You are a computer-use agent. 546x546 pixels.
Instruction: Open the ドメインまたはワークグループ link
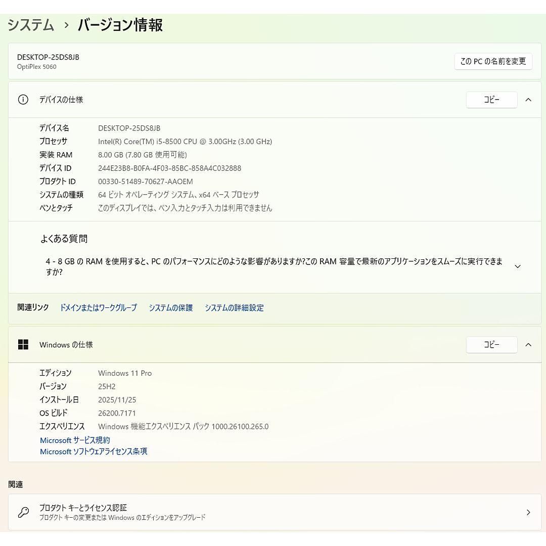98,307
